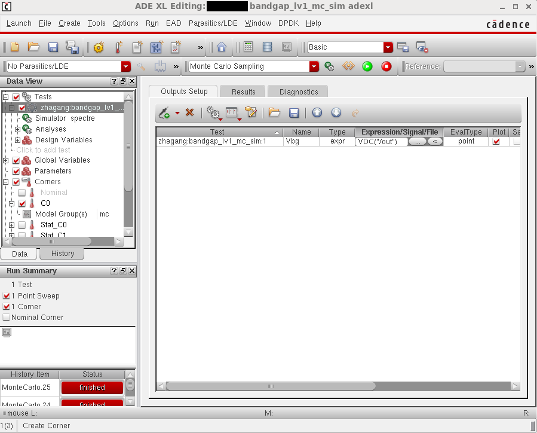
Task: Expand the Design Variables node
Action: tap(17, 140)
